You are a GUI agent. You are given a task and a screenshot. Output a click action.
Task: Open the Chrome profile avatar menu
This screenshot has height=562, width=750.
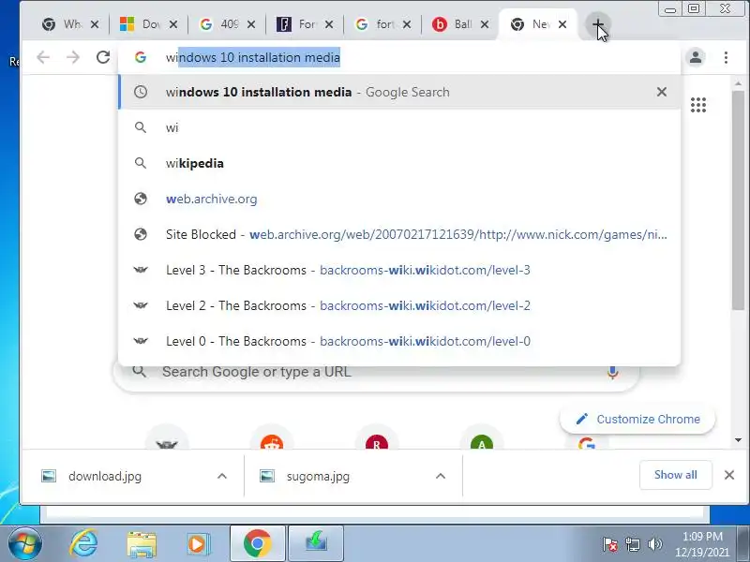[x=696, y=57]
